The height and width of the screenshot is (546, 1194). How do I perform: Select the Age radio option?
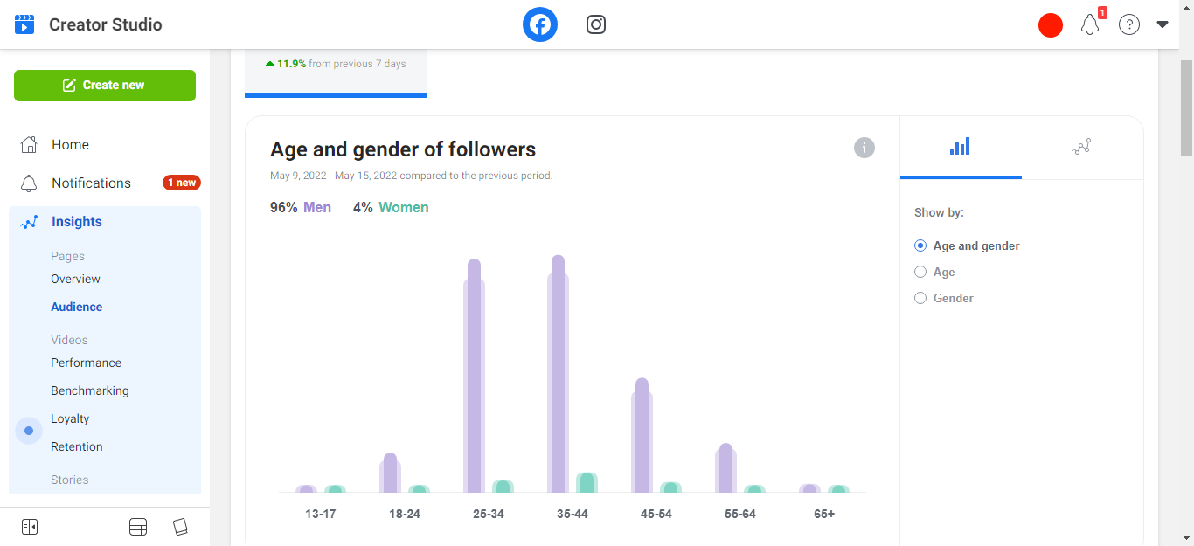pyautogui.click(x=920, y=273)
